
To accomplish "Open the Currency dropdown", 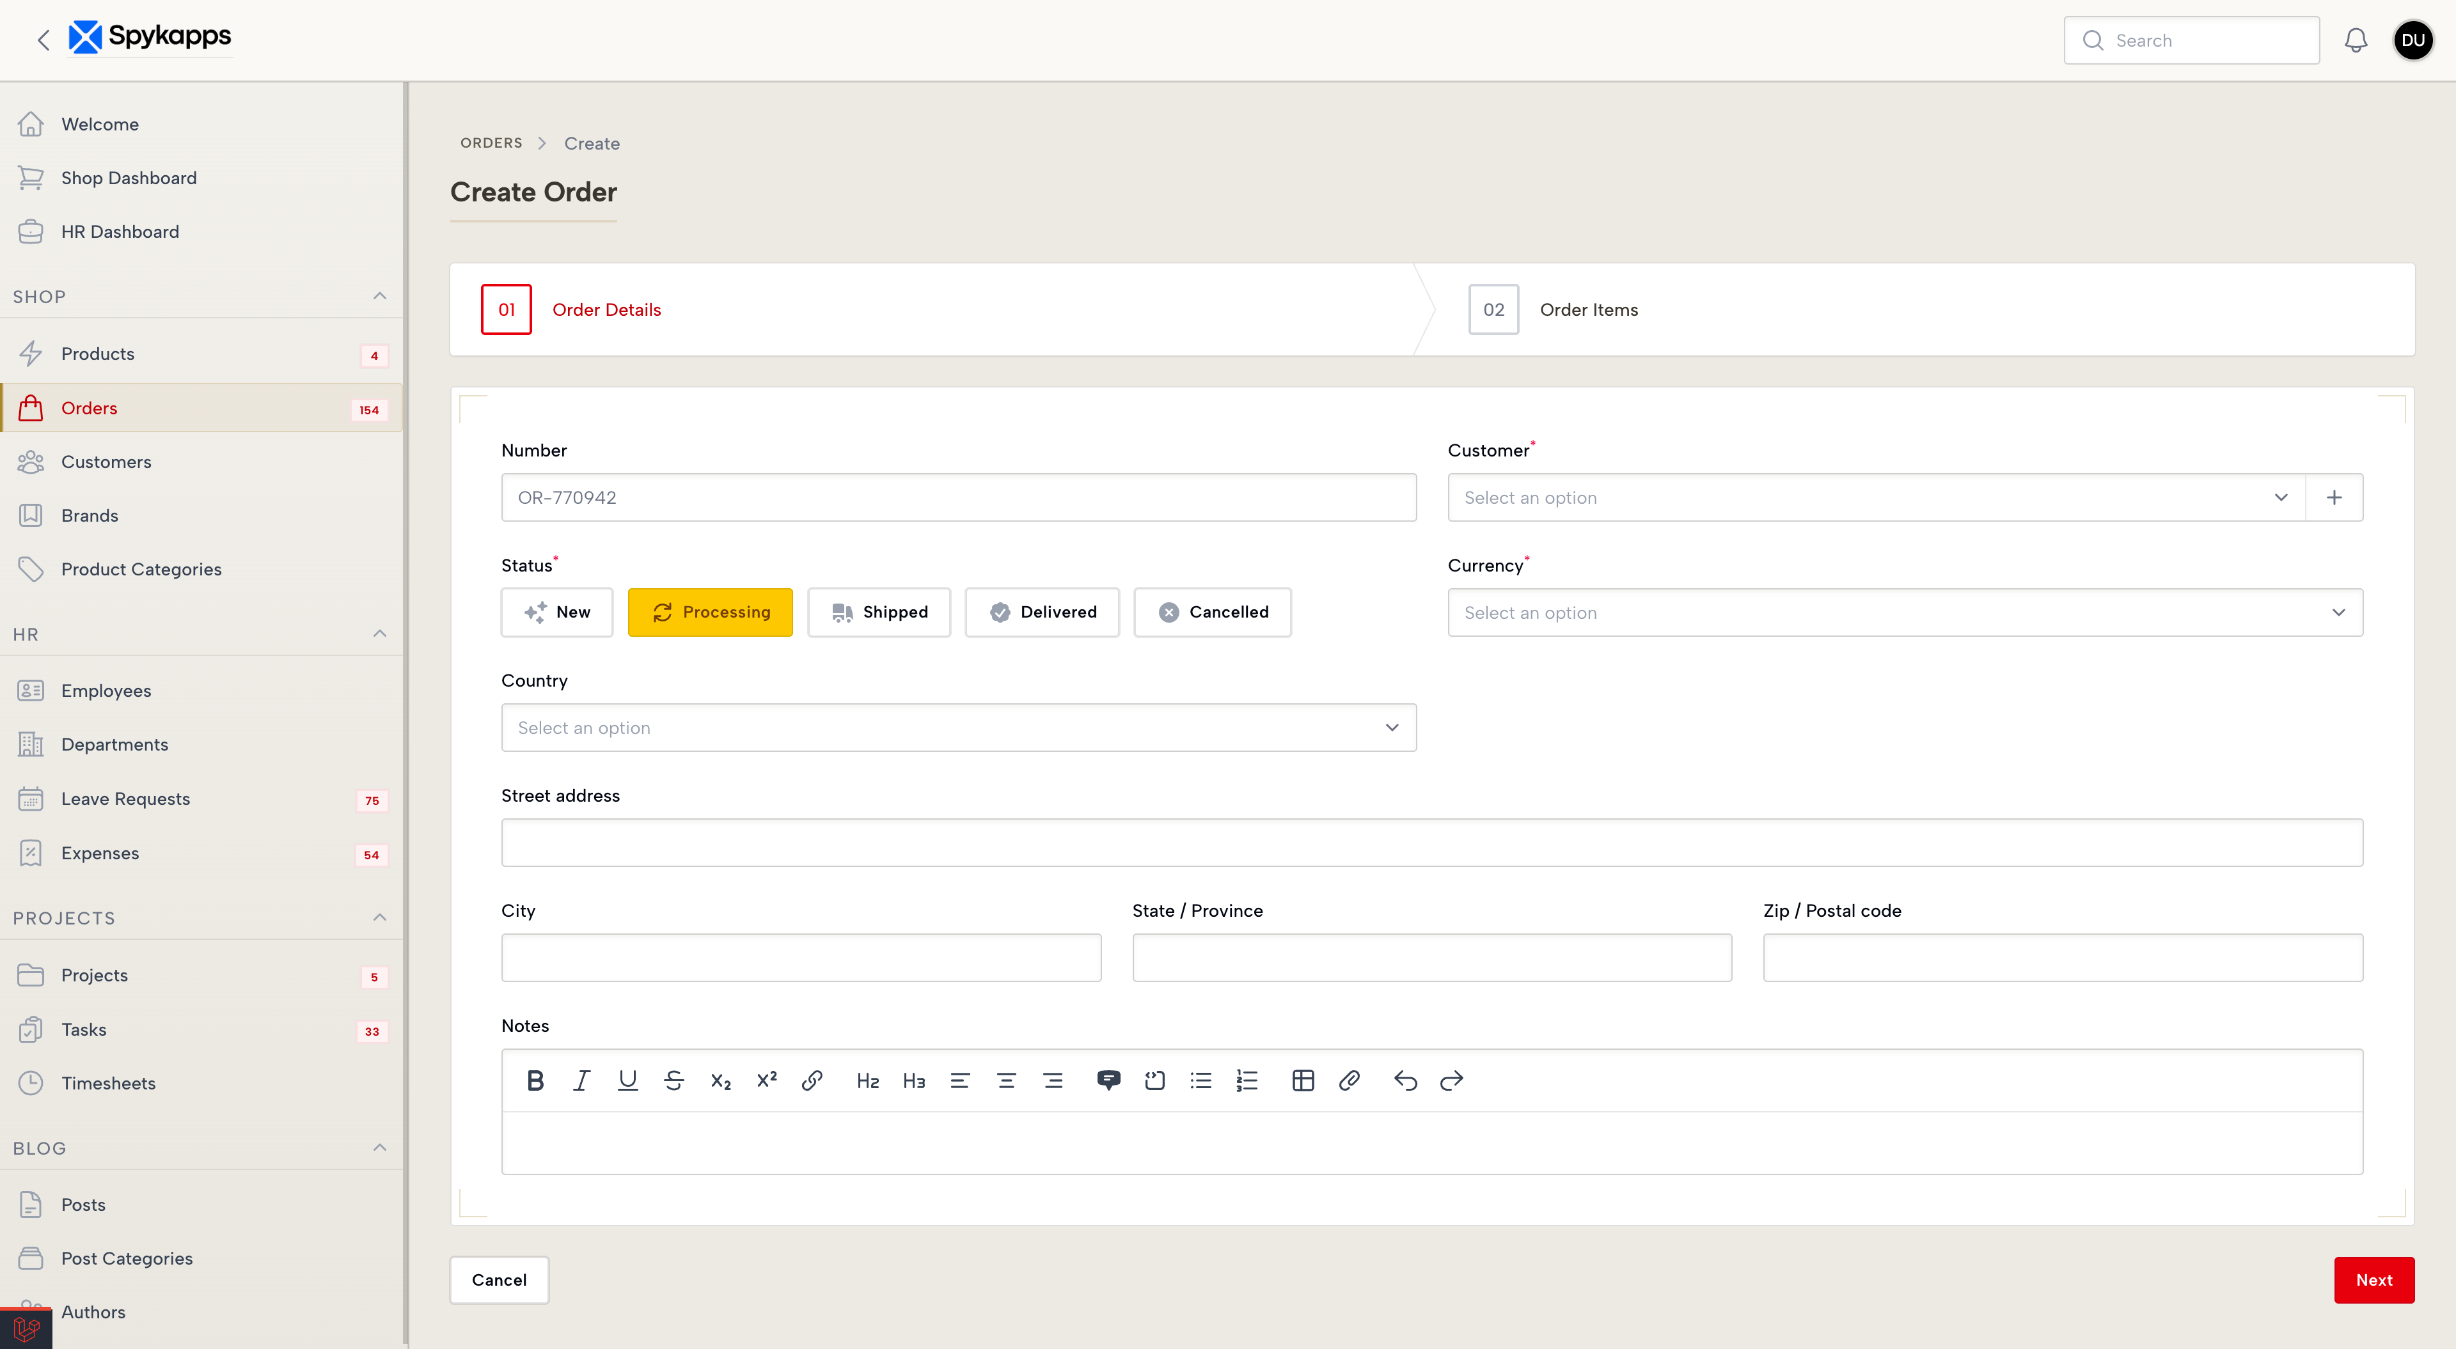I will pyautogui.click(x=1904, y=613).
